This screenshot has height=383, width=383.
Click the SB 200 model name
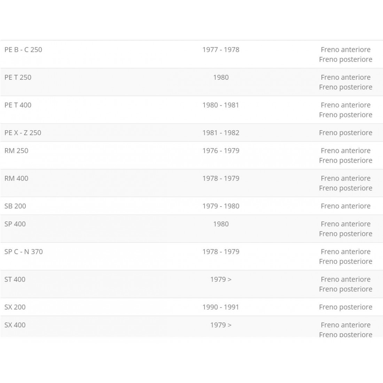pos(15,206)
